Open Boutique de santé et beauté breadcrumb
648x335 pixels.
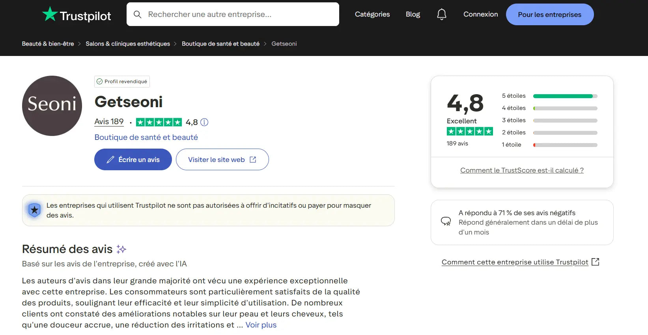click(x=220, y=44)
